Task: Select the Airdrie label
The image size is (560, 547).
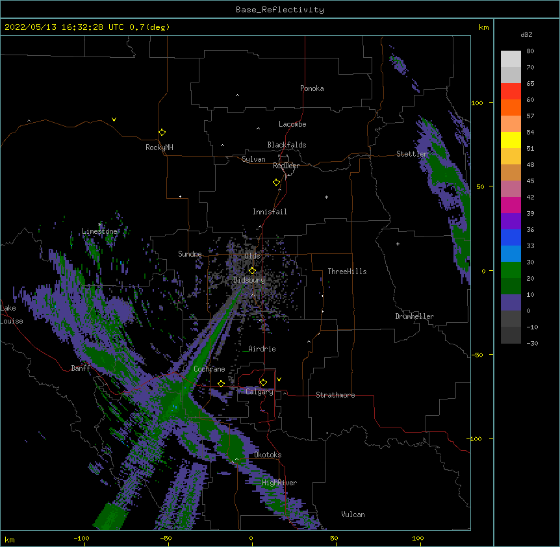Action: [x=262, y=349]
